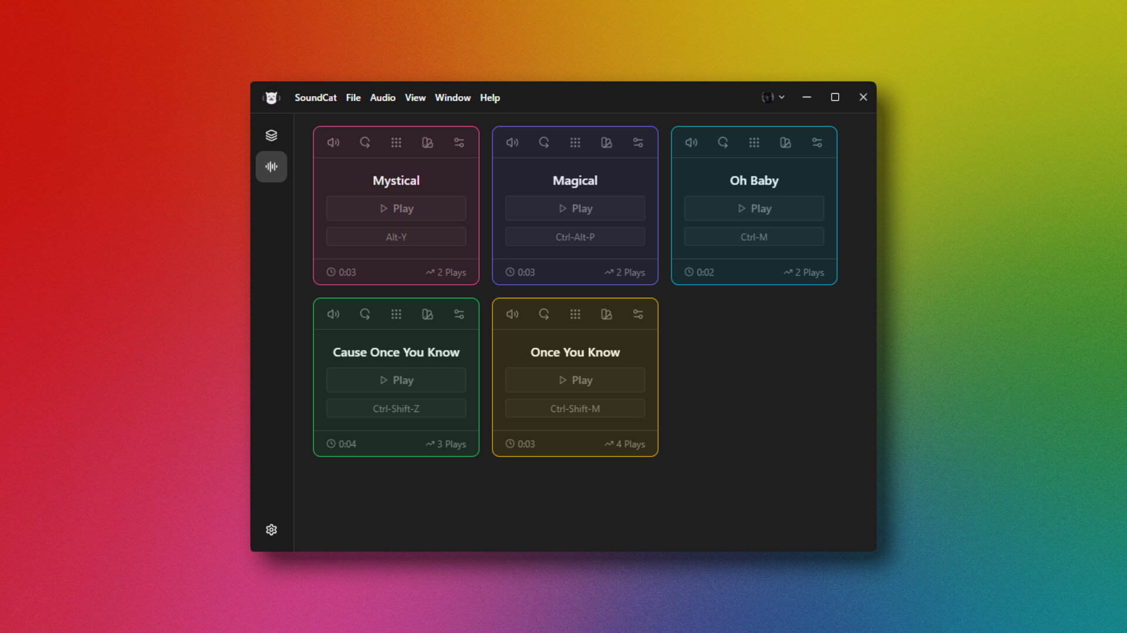Toggle loop icon on Magical card
This screenshot has width=1127, height=633.
[x=544, y=142]
